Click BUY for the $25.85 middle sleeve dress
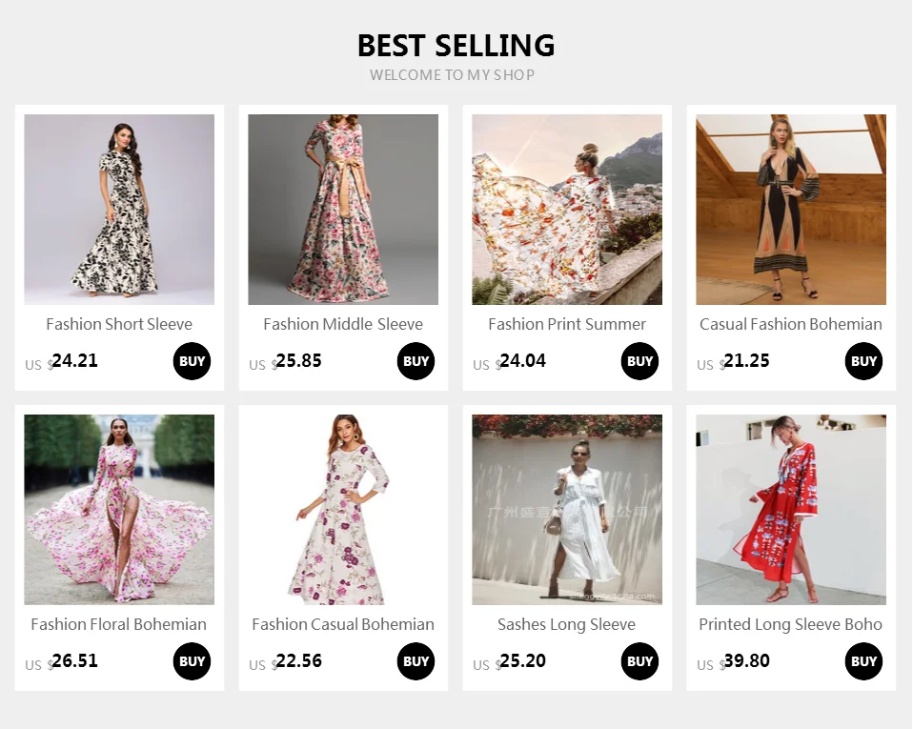913x729 pixels. click(416, 361)
